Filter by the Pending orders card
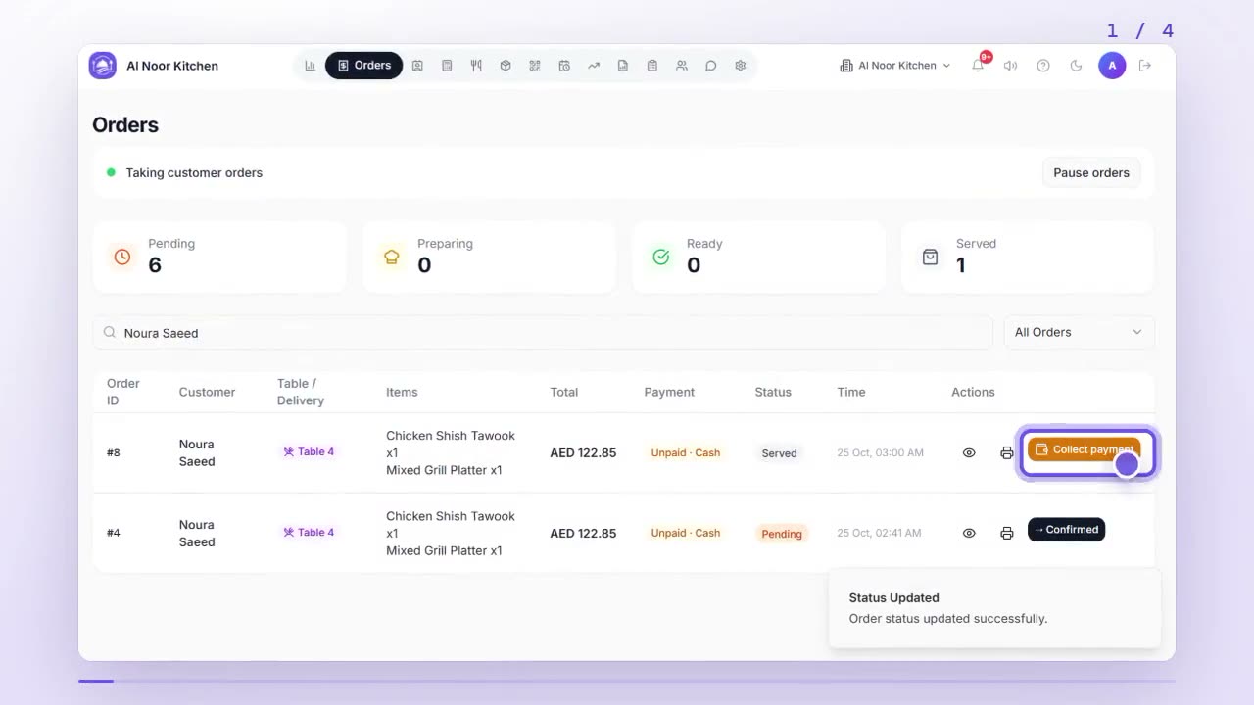The height and width of the screenshot is (705, 1254). (x=219, y=257)
